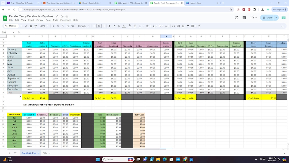
Task: Open the functions (Σ) tool
Action: click(199, 26)
